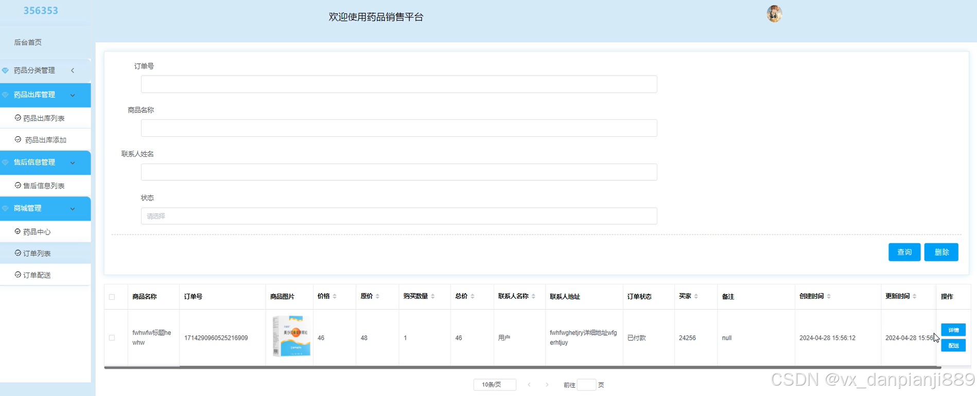977x396 pixels.
Task: Click the diamond icon beside 药品分类管理
Action: pyautogui.click(x=6, y=70)
